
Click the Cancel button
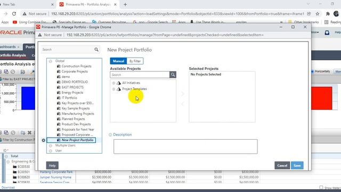click(282, 165)
